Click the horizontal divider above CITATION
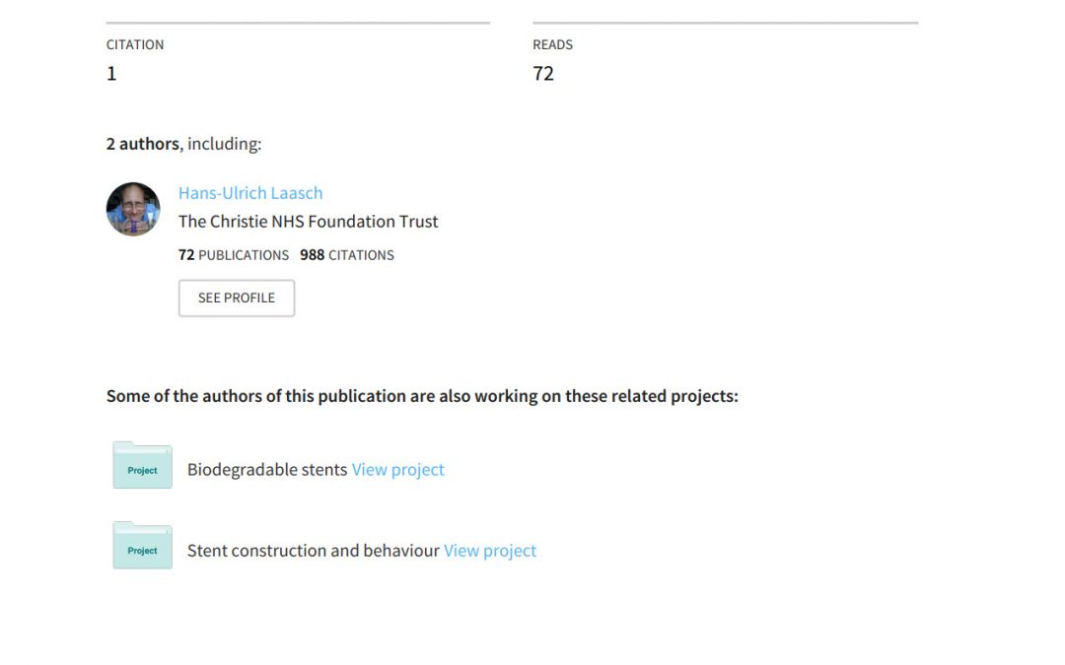The height and width of the screenshot is (665, 1065). point(298,23)
